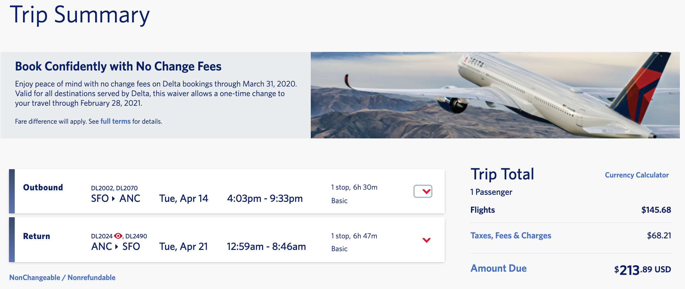
Task: Click the Amount Due link
Action: [x=498, y=268]
